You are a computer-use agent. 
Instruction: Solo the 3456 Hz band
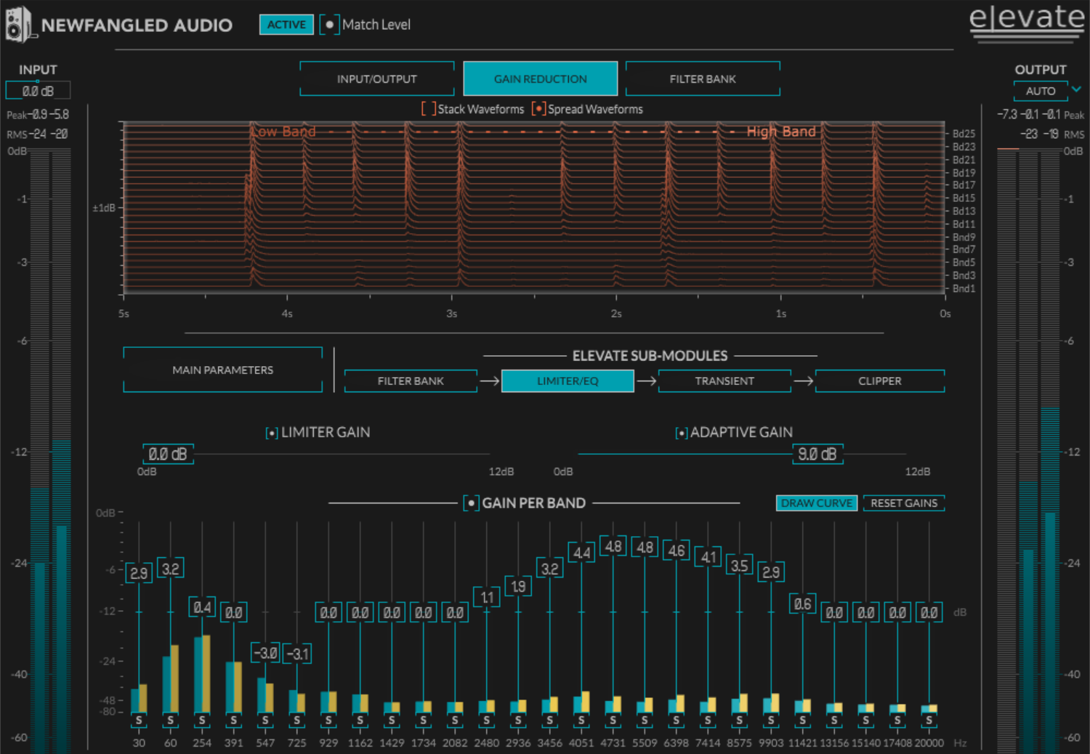pos(549,721)
